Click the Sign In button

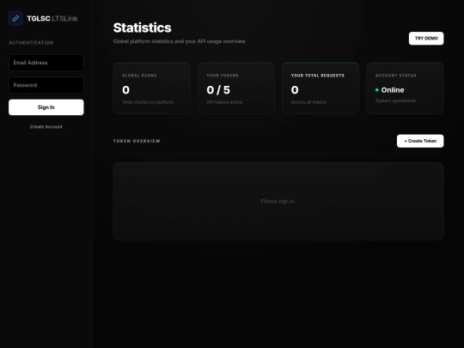pyautogui.click(x=46, y=107)
